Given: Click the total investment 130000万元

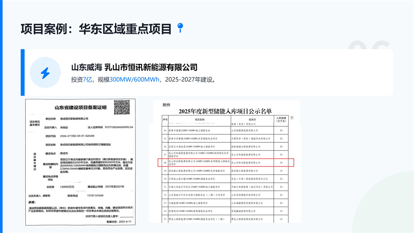Looking at the screenshot, I should [67, 187].
